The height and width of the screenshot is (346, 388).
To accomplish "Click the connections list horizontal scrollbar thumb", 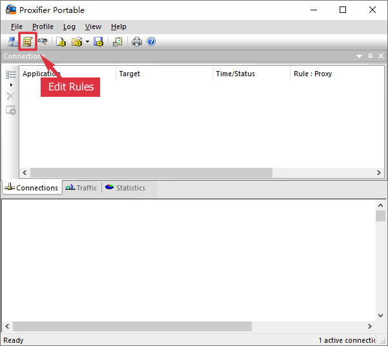I will tap(151, 172).
